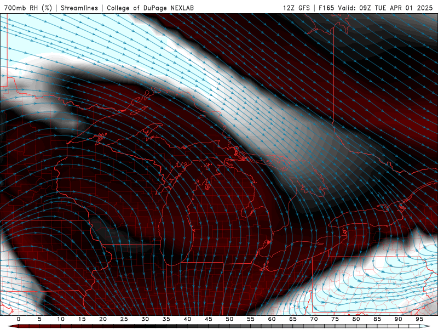Screen dimensions: 438x329
Task: Click the '45' colorbar scale label
Action: 209,319
